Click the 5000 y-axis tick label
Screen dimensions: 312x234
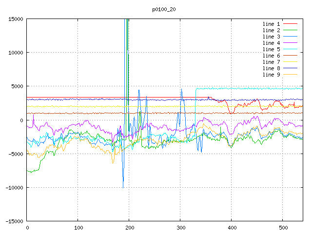[x=17, y=86]
